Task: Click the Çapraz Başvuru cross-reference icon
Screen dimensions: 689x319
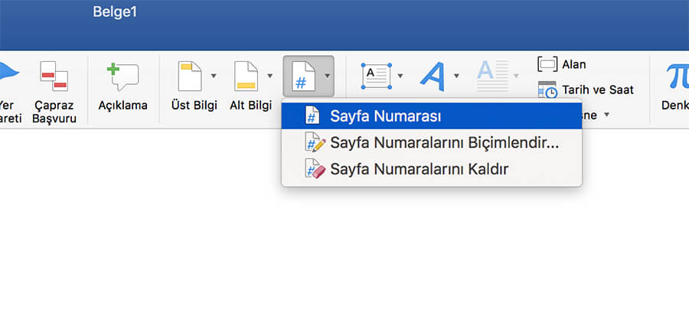Action: point(54,76)
